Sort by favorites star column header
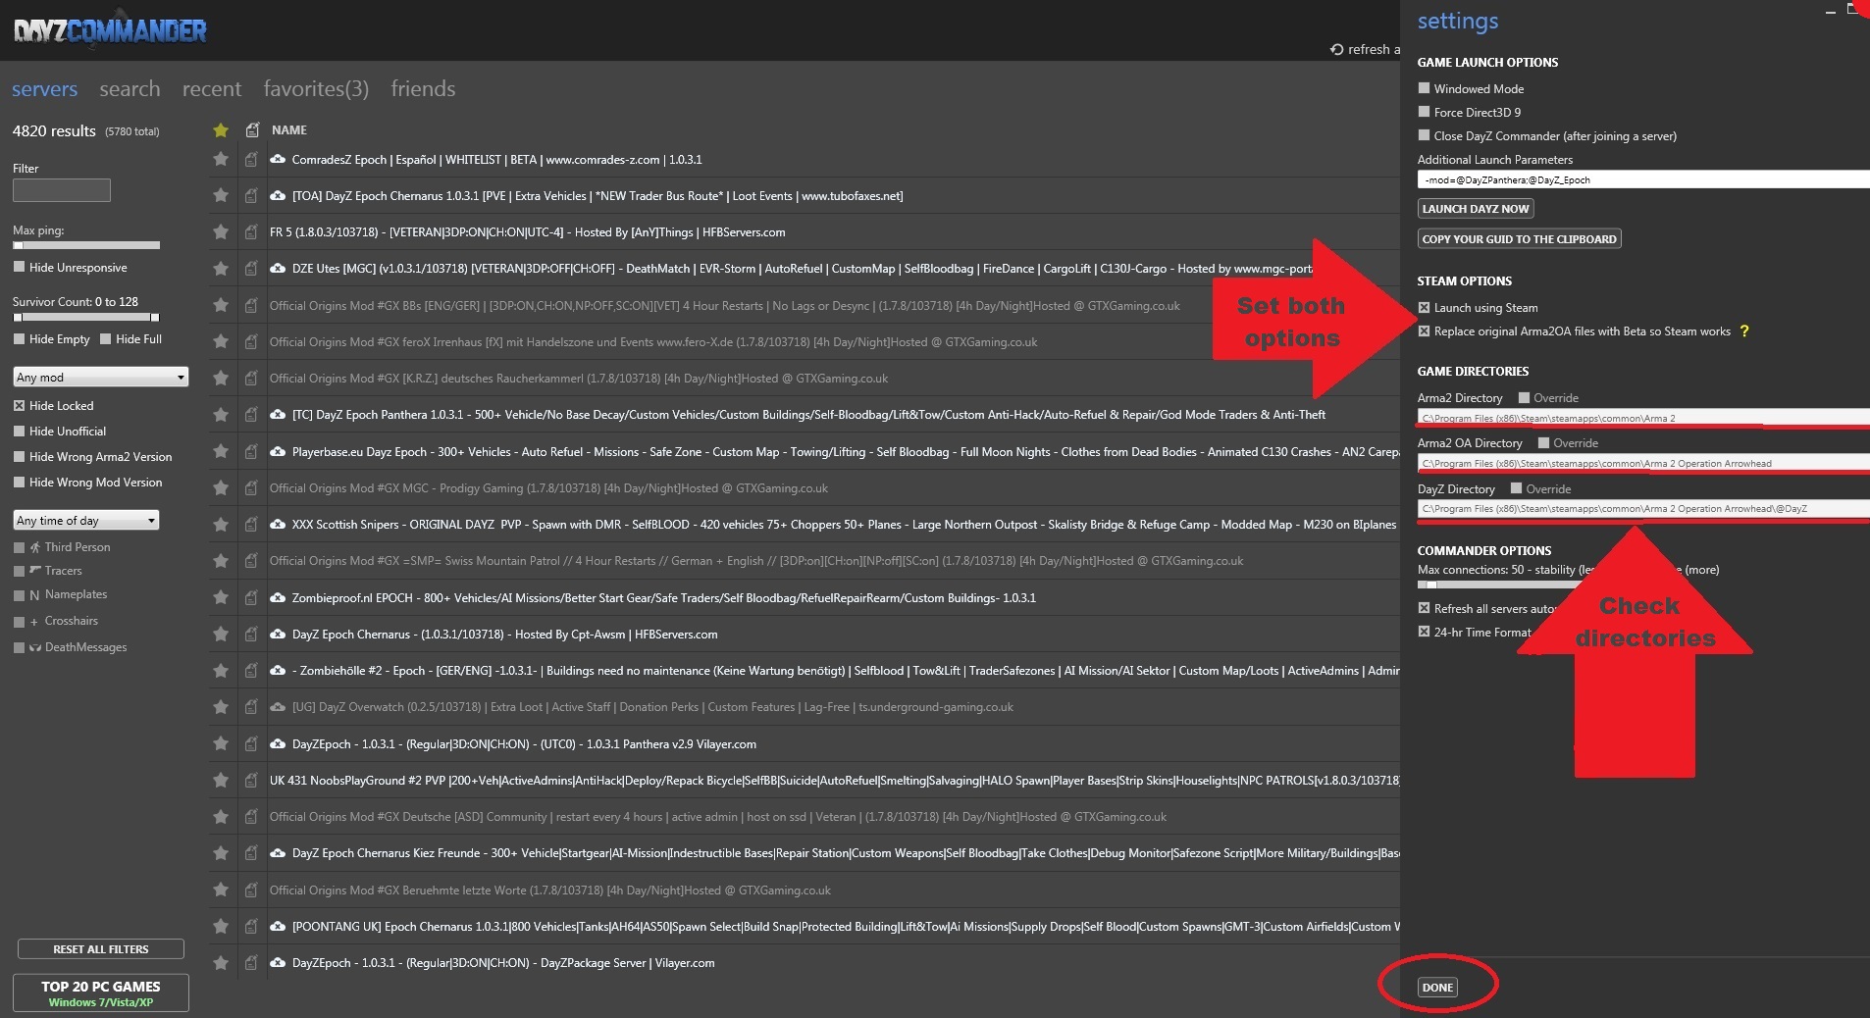 click(221, 129)
